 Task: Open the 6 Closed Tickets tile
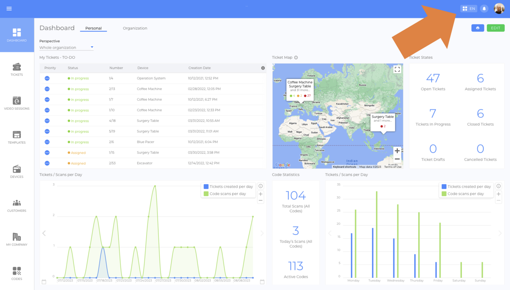click(480, 117)
